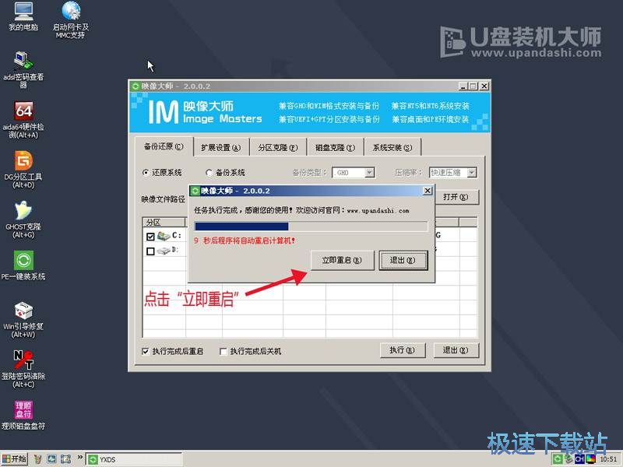Viewport: 623px width, 467px height.
Task: Switch to the 备份还原(C) tab
Action: (x=164, y=146)
